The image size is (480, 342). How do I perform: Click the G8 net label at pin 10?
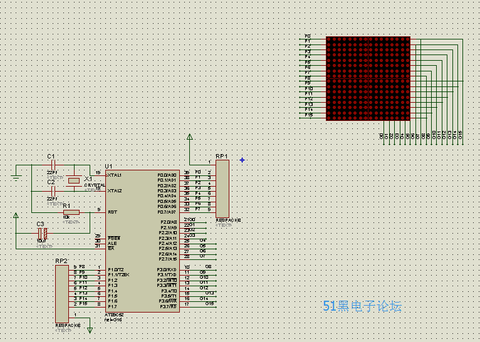(208, 266)
